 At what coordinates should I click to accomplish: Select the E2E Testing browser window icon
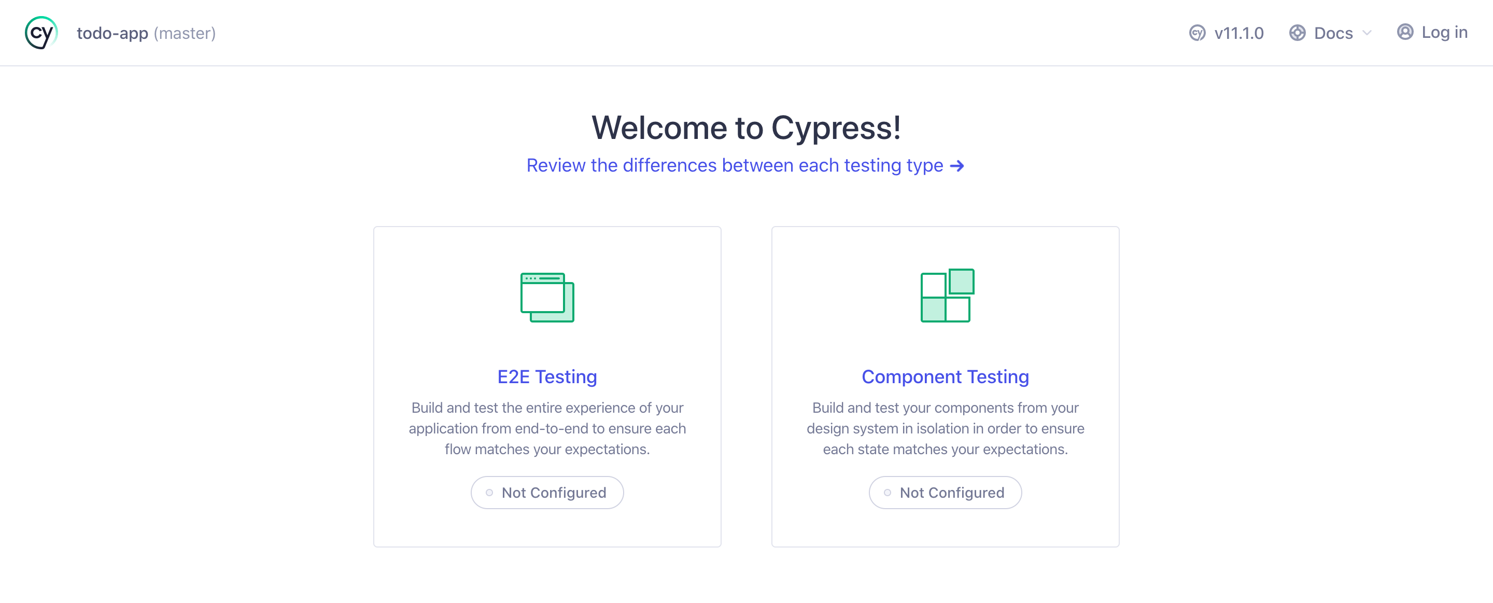point(547,297)
